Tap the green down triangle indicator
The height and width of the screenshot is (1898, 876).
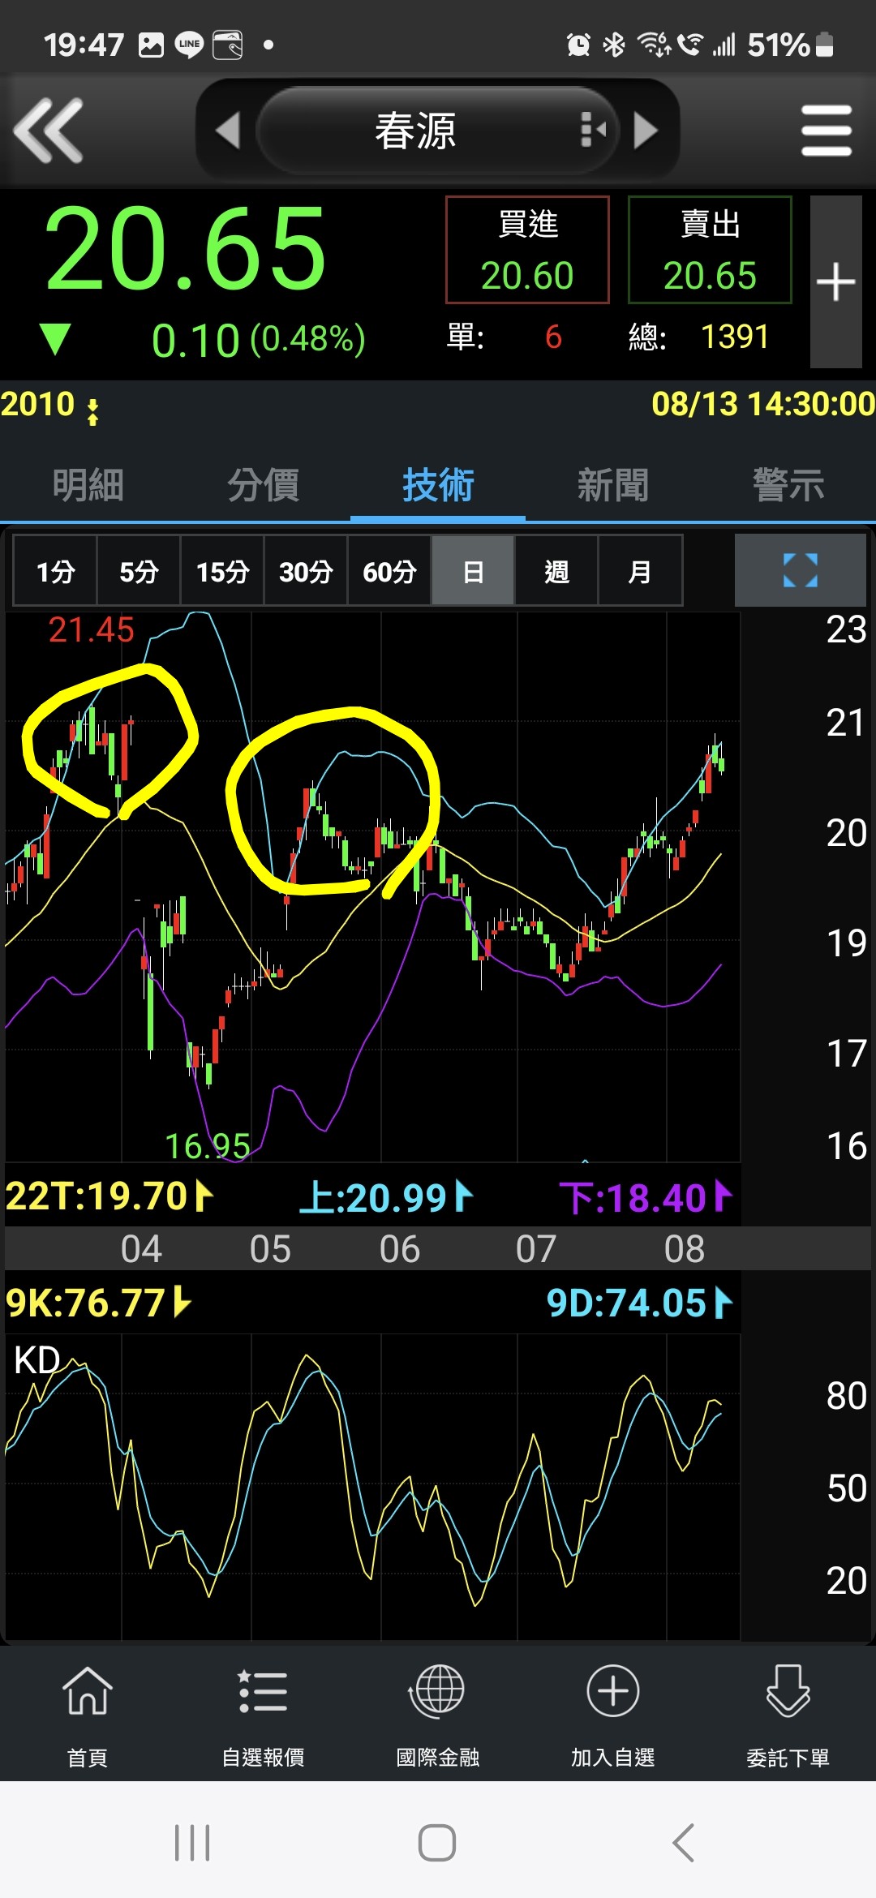tap(55, 339)
